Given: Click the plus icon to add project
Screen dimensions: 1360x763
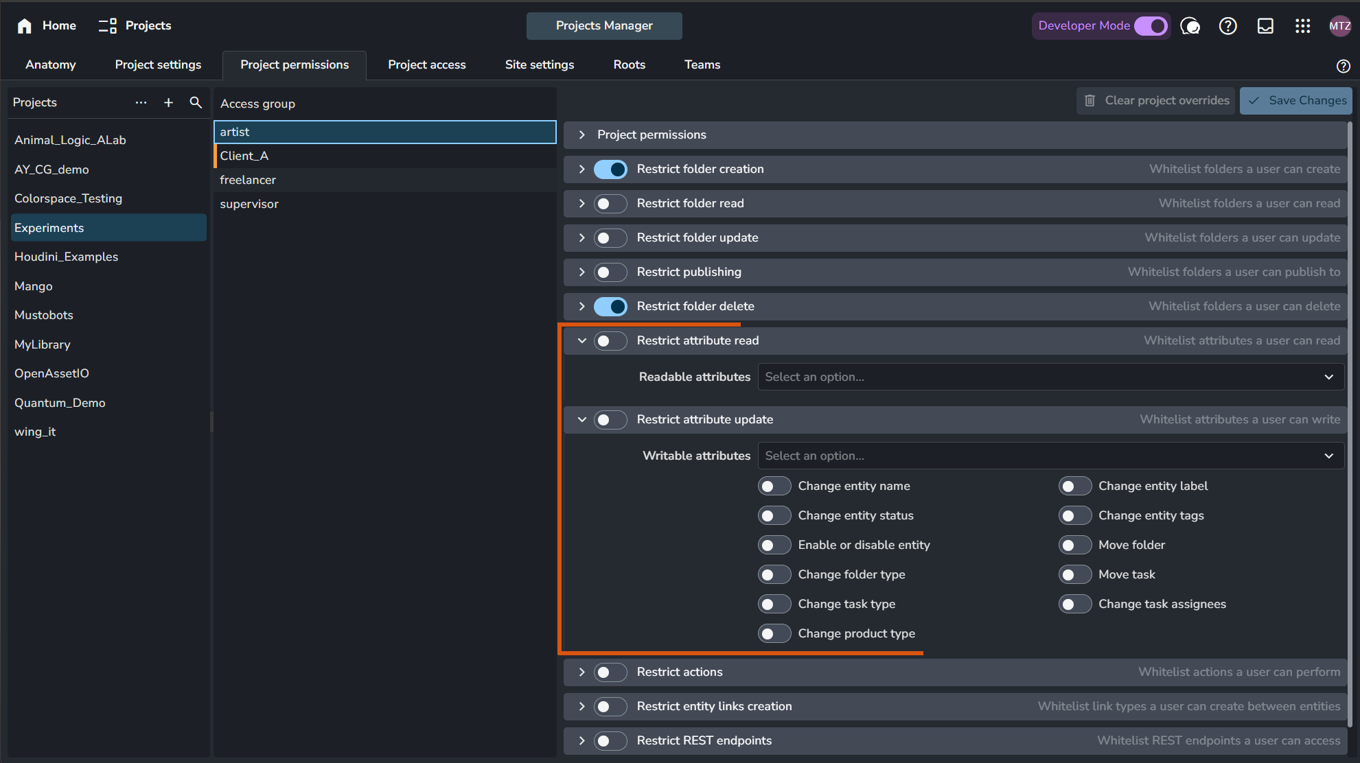Looking at the screenshot, I should point(168,102).
